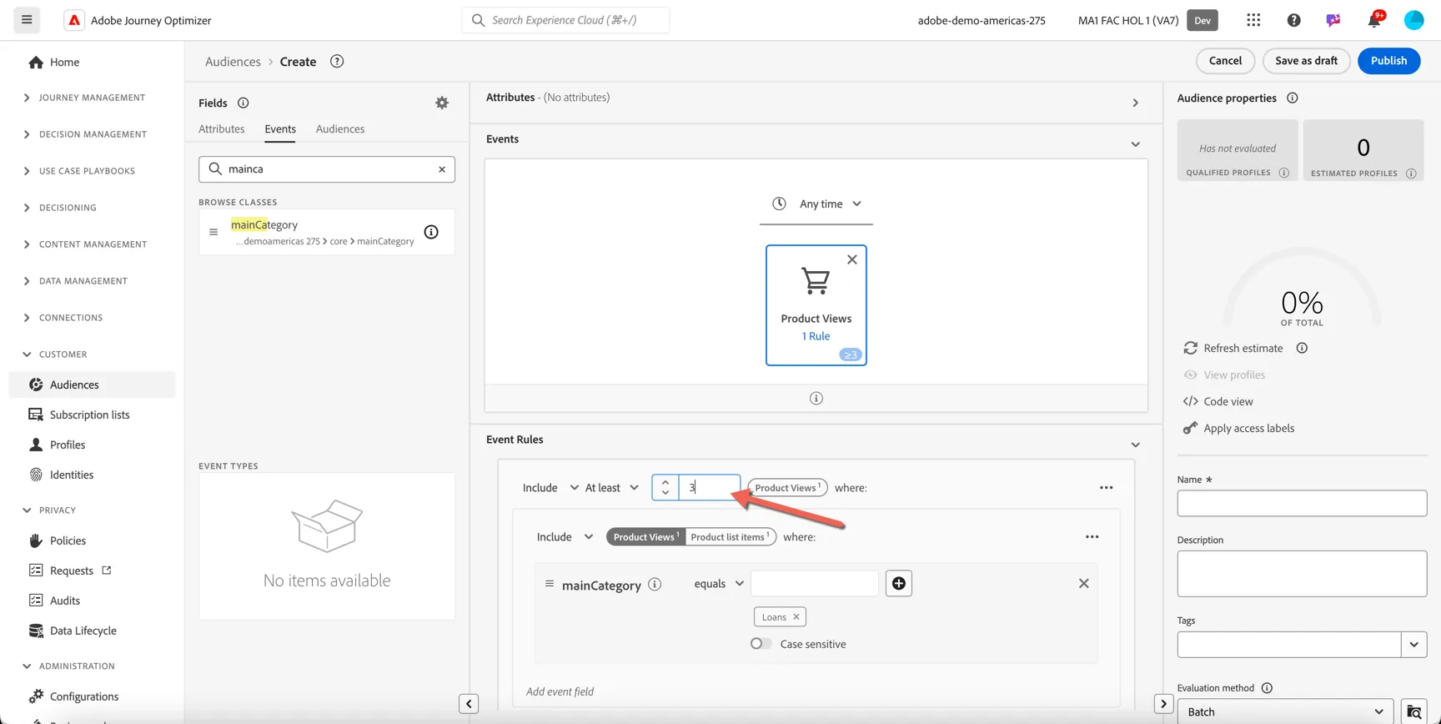The height and width of the screenshot is (724, 1441).
Task: Clear the mainca search text
Action: tap(442, 169)
